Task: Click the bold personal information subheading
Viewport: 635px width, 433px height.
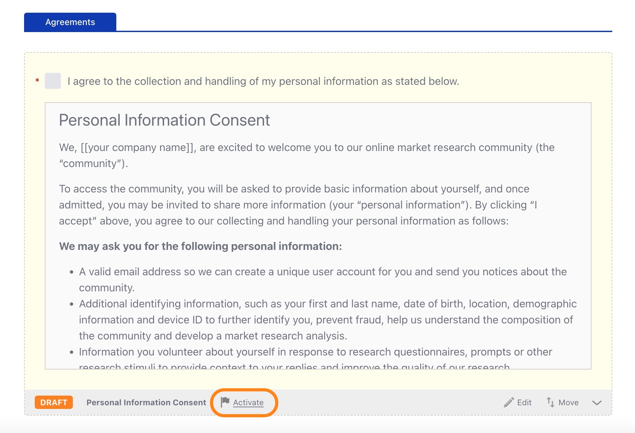Action: (201, 246)
